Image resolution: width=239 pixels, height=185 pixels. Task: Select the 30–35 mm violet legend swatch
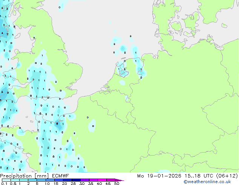(84, 180)
